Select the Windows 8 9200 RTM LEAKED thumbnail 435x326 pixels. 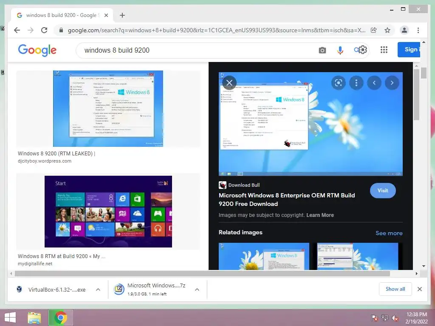tap(108, 108)
